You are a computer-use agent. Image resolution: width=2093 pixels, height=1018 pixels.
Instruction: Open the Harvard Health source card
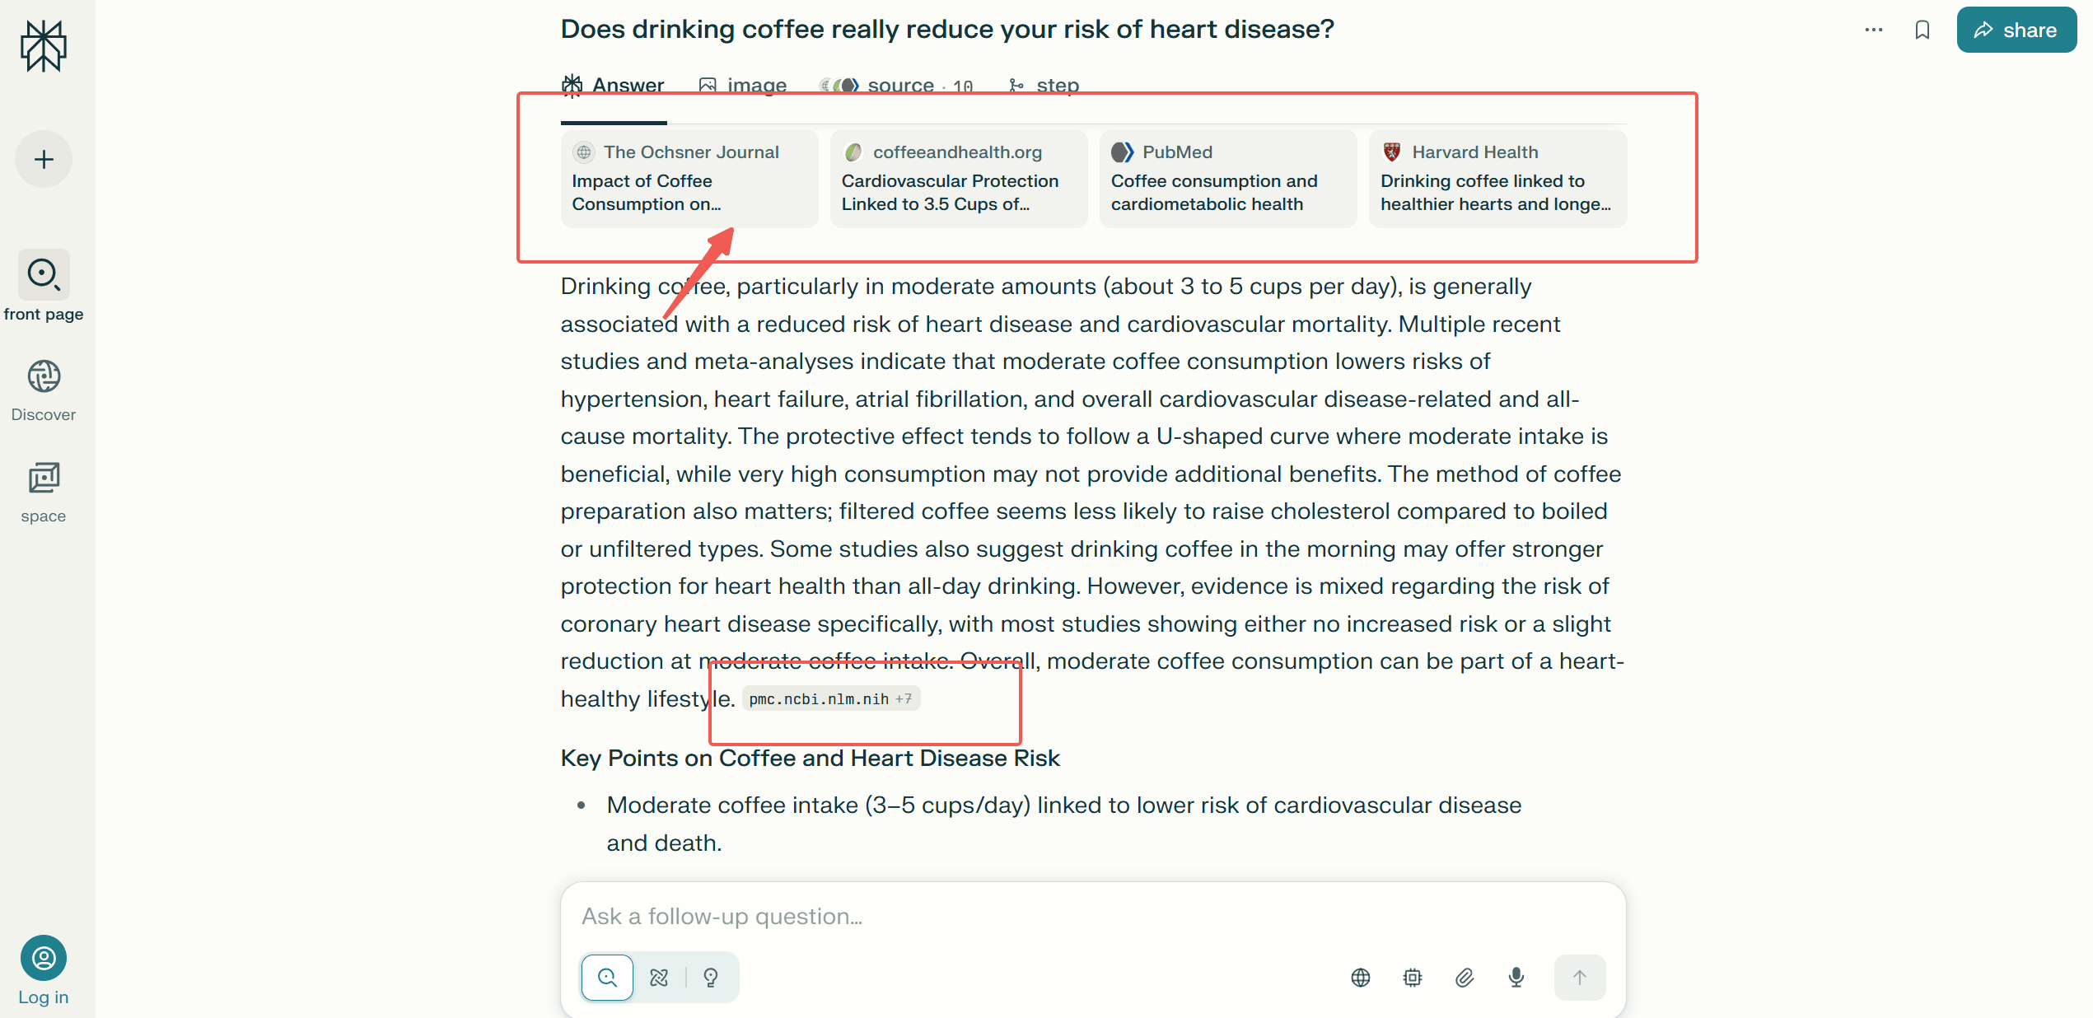coord(1497,179)
